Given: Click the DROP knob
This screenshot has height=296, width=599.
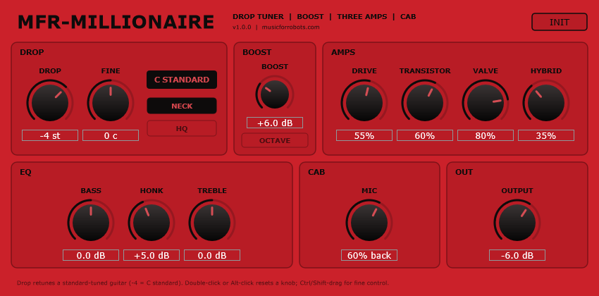Looking at the screenshot, I should [49, 103].
